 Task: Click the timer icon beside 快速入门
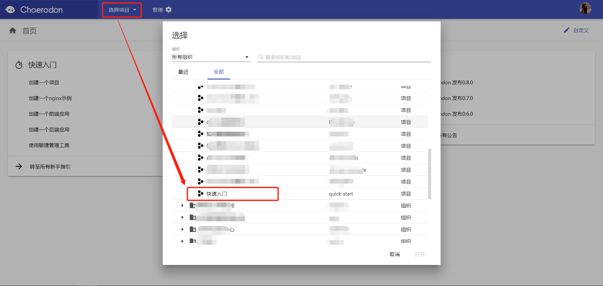coord(19,65)
